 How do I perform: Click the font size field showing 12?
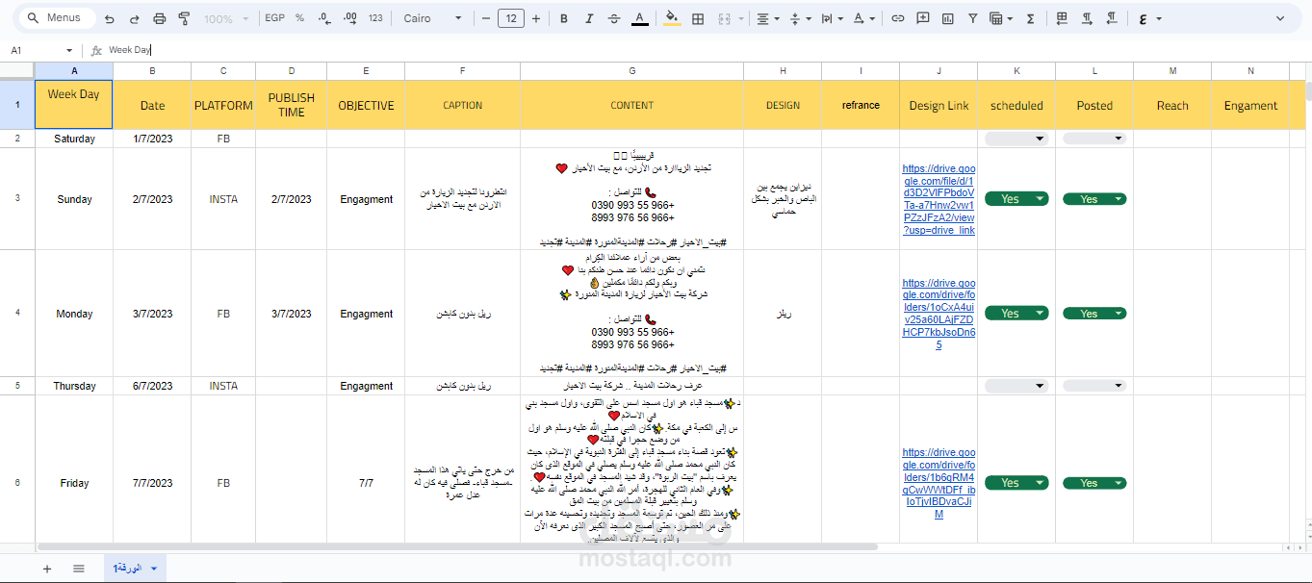(511, 18)
